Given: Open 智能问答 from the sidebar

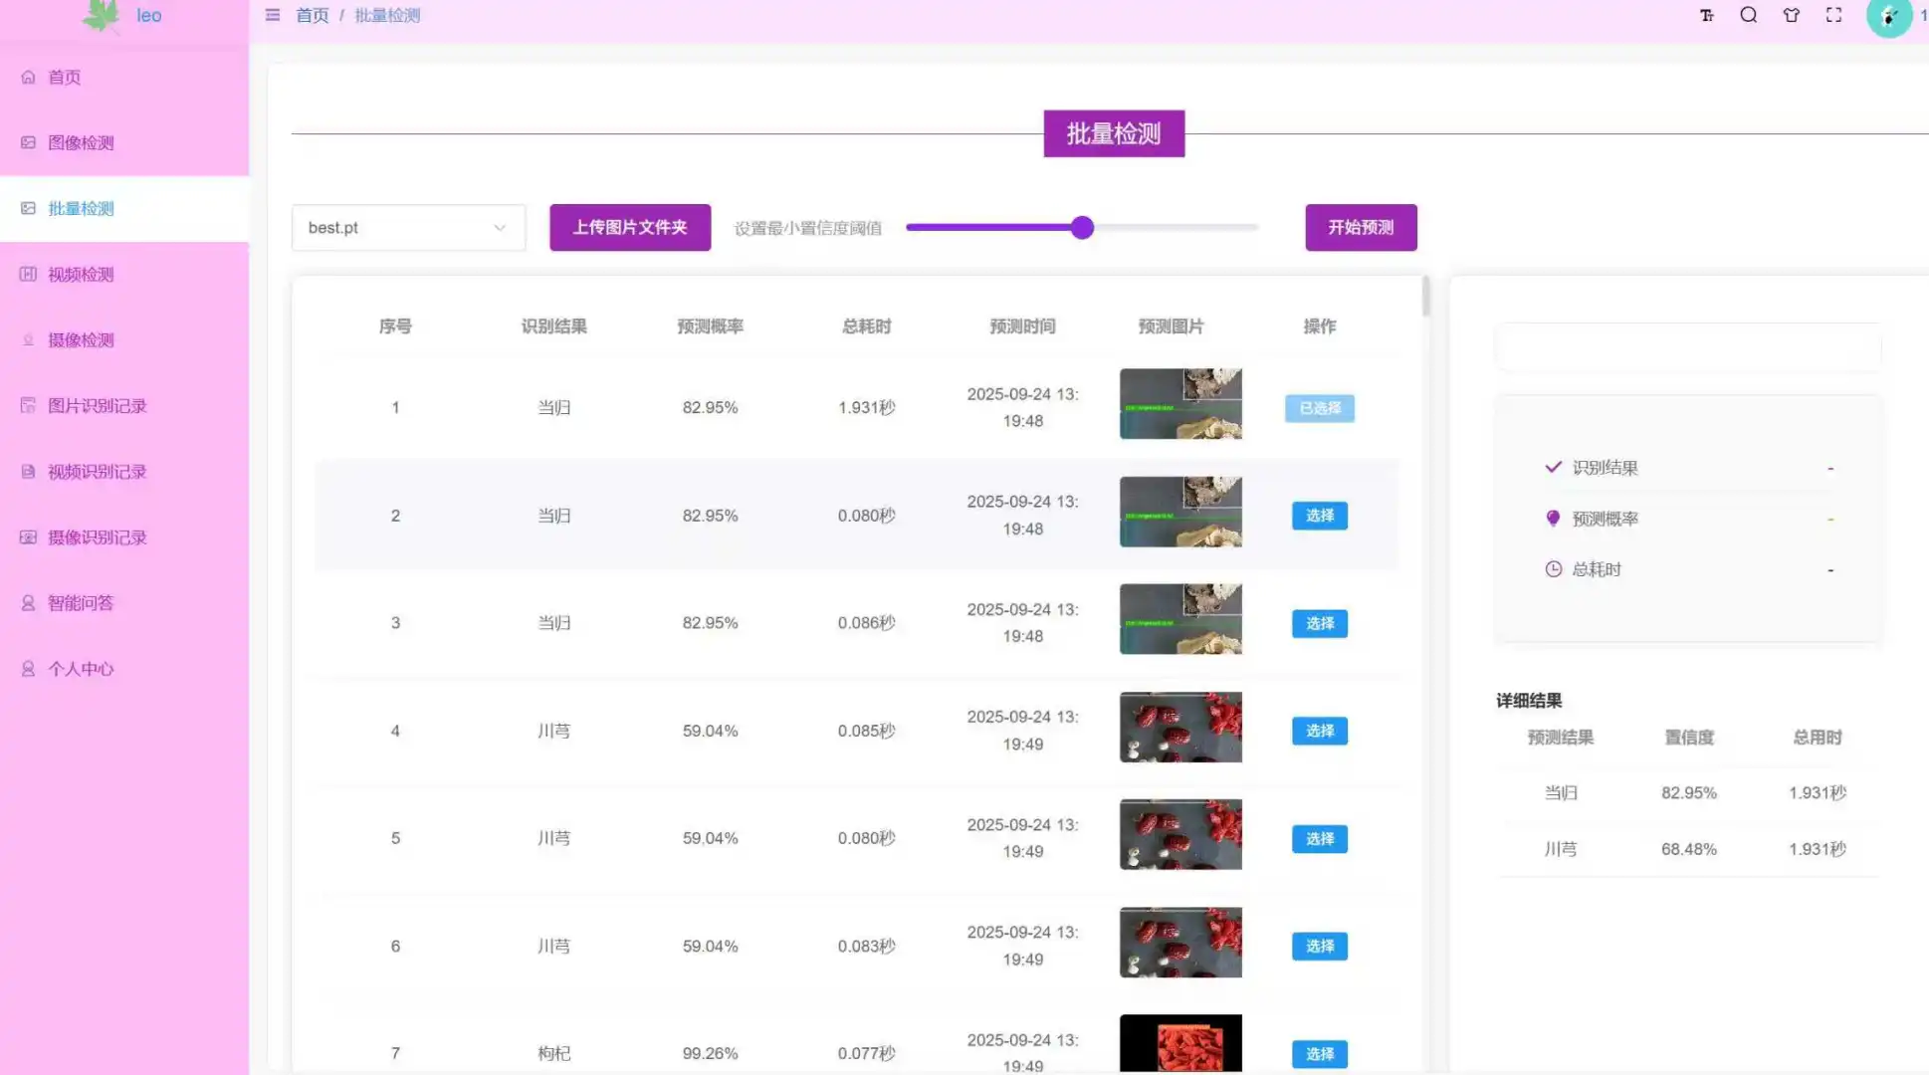Looking at the screenshot, I should (x=80, y=602).
